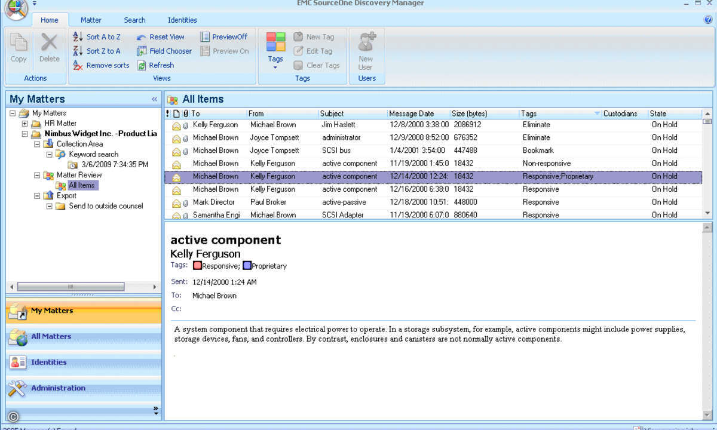717x430 pixels.
Task: Open the All Matters navigation section
Action: (84, 337)
